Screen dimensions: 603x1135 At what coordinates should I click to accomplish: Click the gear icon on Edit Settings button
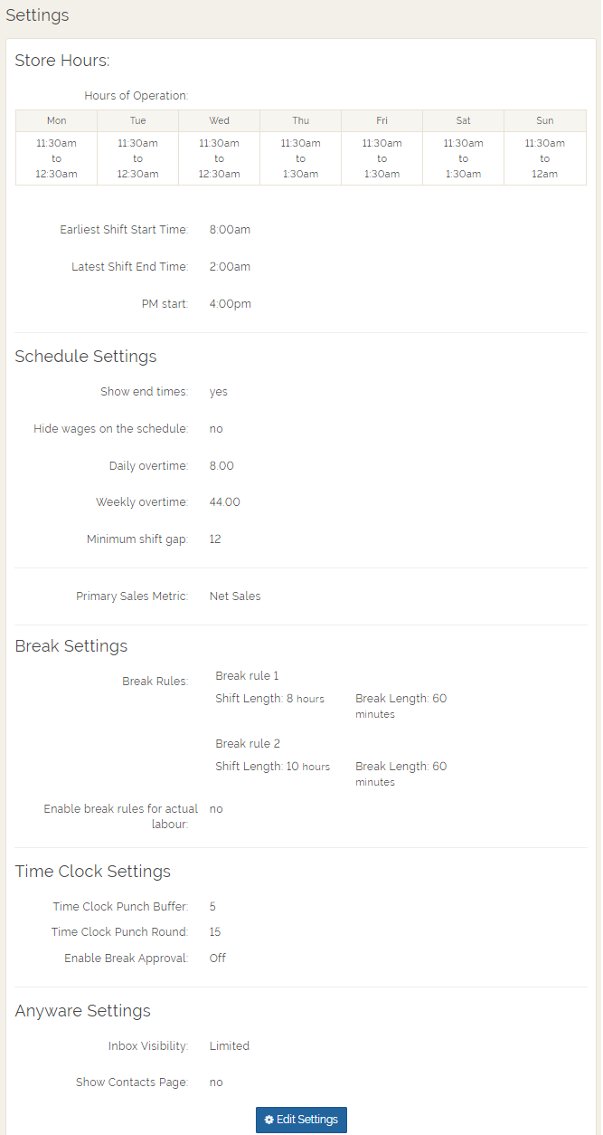coord(269,1120)
